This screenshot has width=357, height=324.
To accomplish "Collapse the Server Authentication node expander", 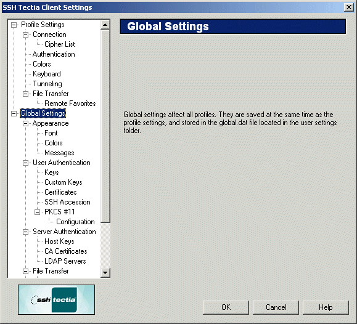I will pyautogui.click(x=25, y=232).
